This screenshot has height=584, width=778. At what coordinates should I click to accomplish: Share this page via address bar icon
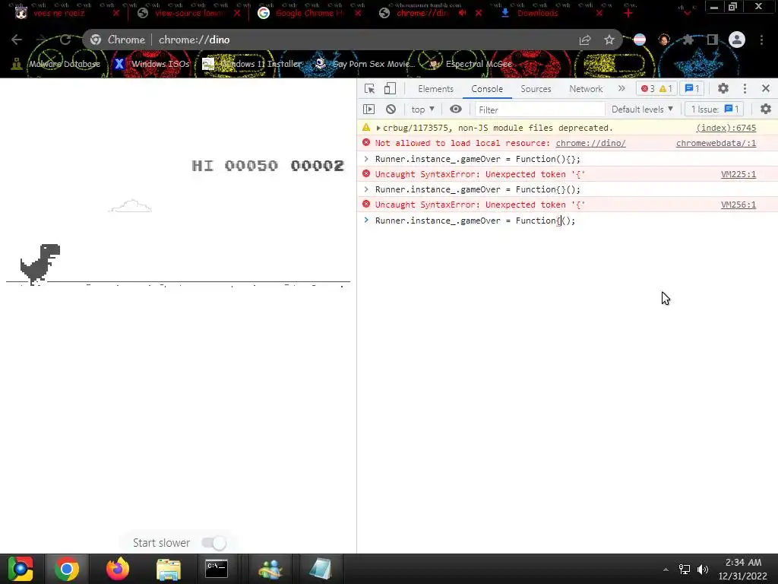pos(585,40)
